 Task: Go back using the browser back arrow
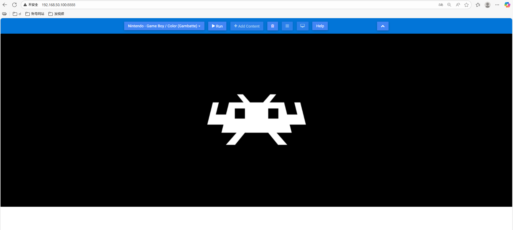click(x=5, y=5)
